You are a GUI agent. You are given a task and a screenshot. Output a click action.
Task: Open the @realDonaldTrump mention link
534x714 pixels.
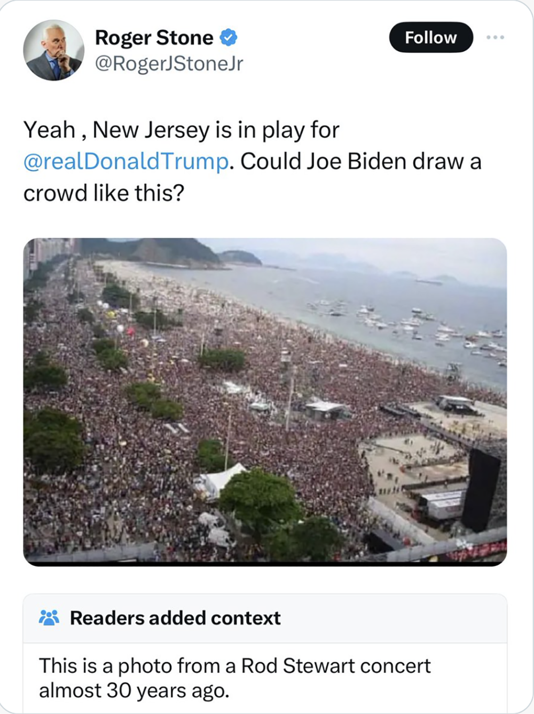(x=126, y=161)
